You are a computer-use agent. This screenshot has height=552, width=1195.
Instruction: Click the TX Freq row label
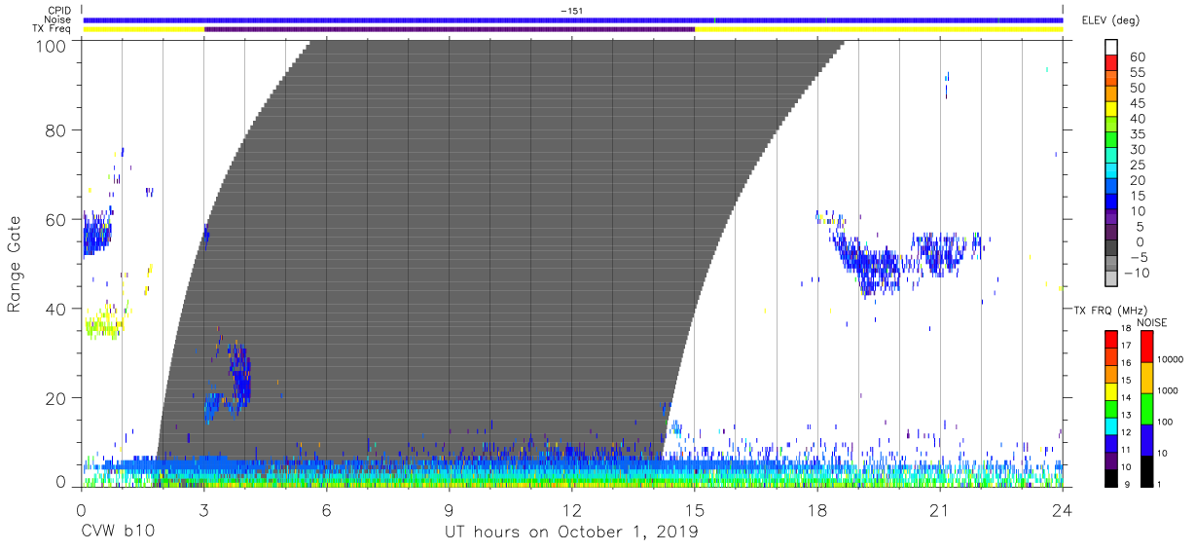[51, 29]
